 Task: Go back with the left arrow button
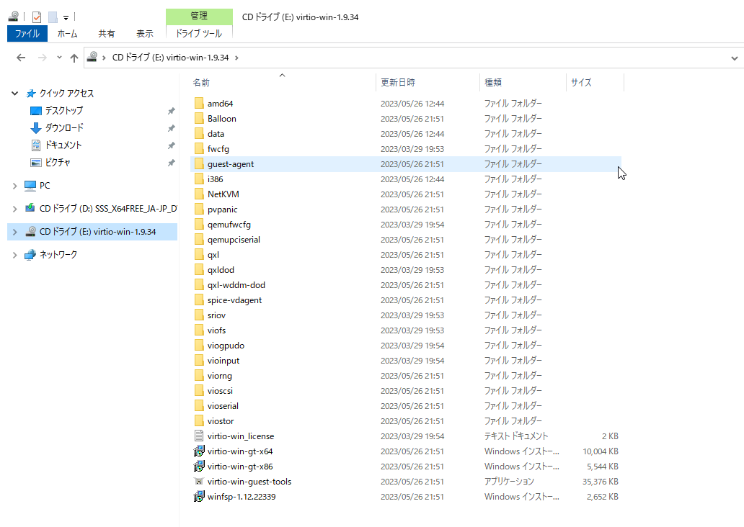pos(21,58)
